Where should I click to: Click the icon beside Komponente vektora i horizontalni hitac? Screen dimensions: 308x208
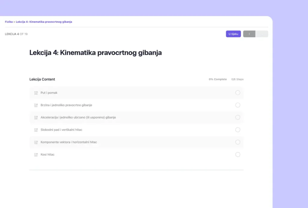point(36,142)
